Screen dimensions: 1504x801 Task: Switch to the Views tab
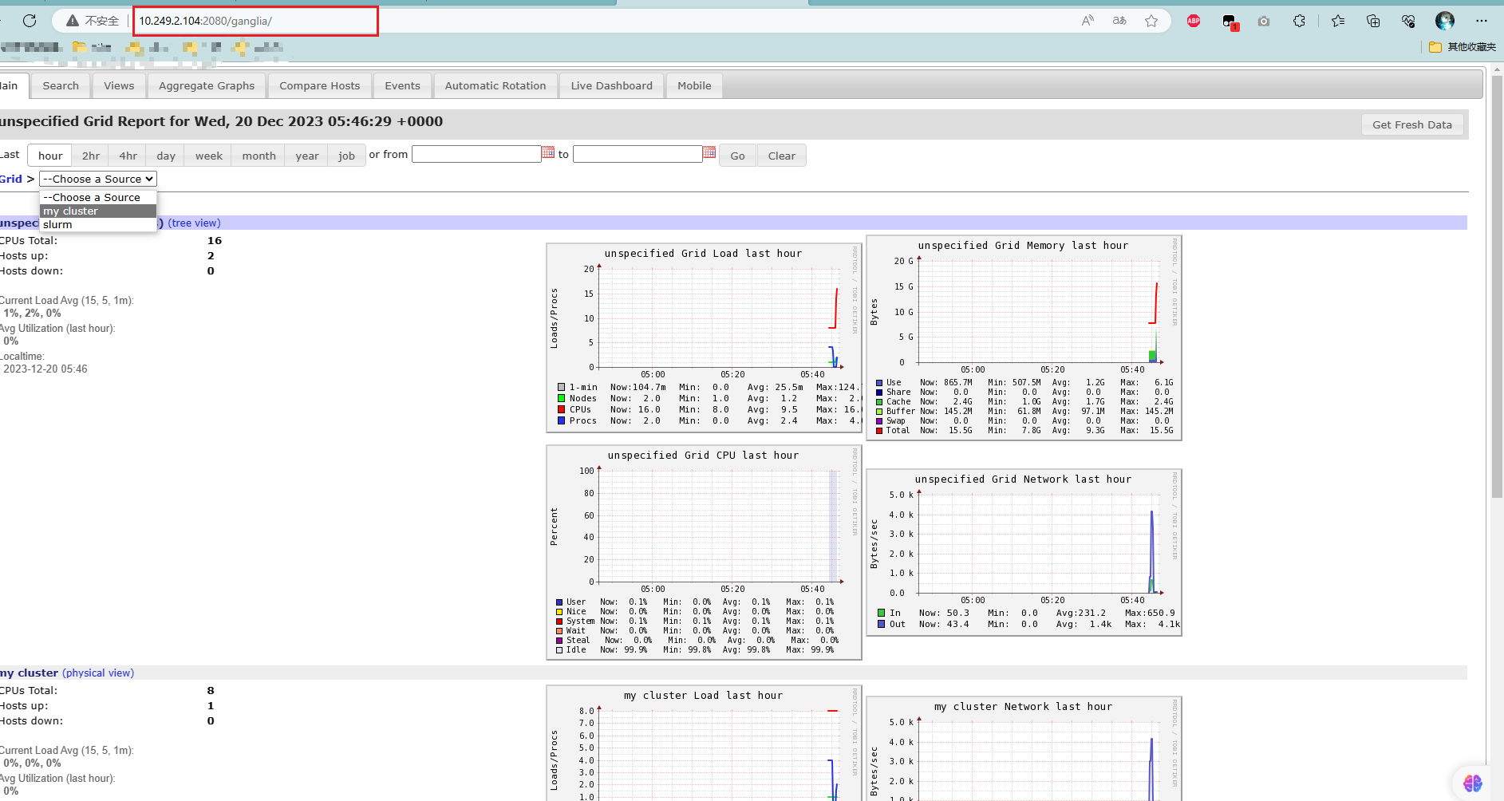[x=119, y=85]
